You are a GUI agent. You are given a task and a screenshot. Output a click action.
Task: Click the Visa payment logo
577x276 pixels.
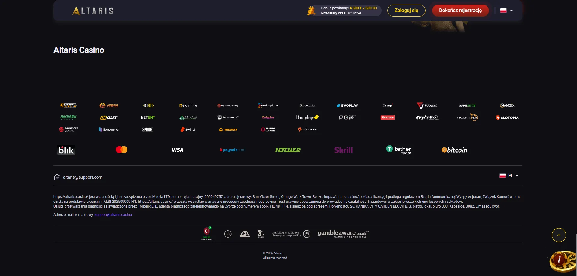coord(177,150)
